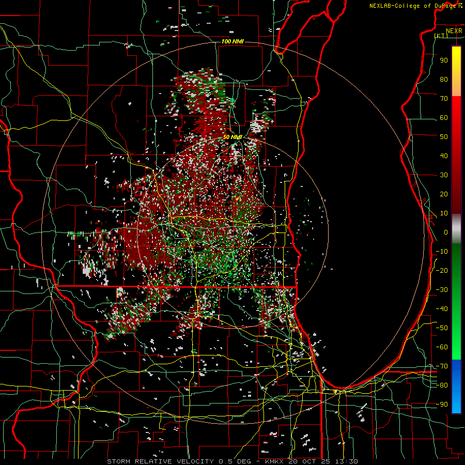This screenshot has height=465, width=465.
Task: Click the -70 knot label on the scale
Action: 442,366
